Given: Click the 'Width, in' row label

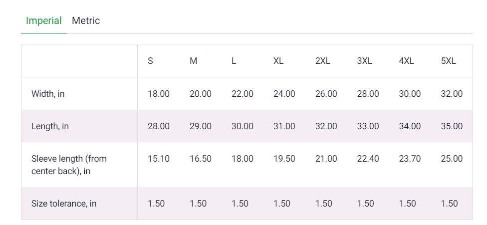Looking at the screenshot, I should 48,94.
